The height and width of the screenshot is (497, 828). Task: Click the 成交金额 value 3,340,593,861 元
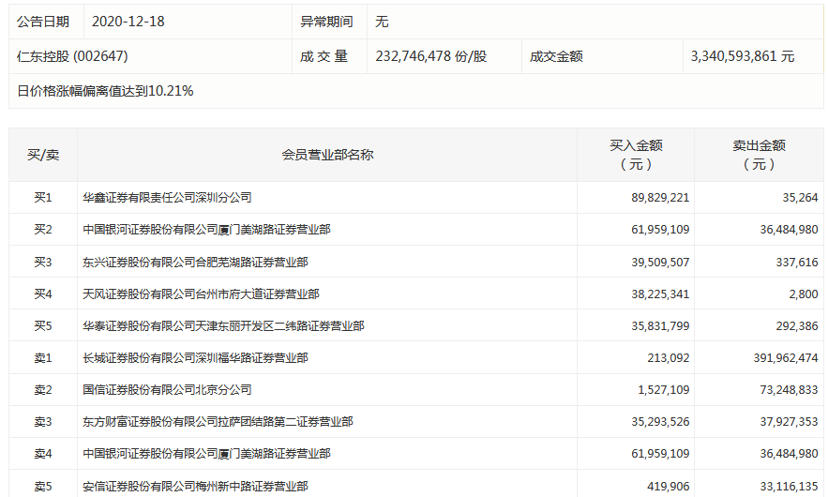(x=742, y=56)
